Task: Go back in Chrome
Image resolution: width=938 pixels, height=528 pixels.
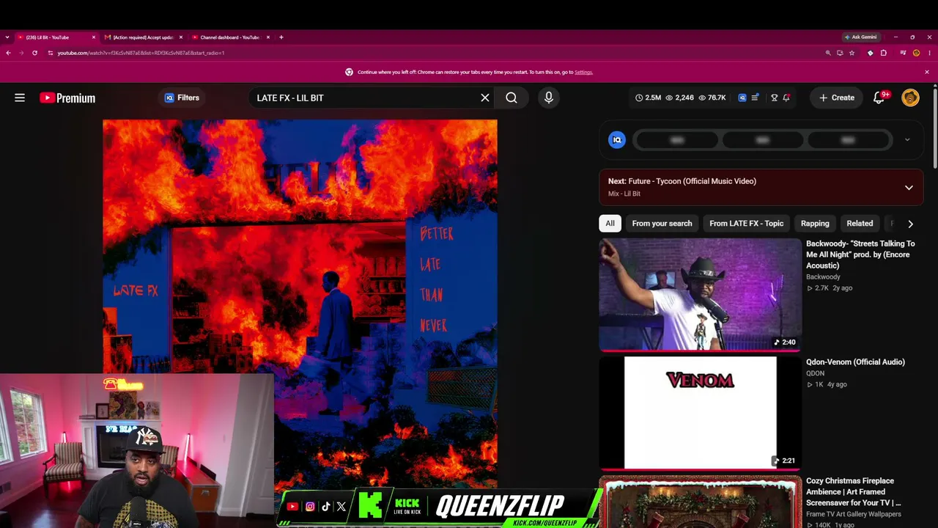Action: pos(8,53)
